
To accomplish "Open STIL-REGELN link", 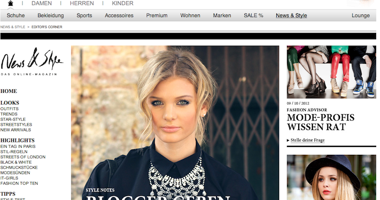I will (14, 152).
